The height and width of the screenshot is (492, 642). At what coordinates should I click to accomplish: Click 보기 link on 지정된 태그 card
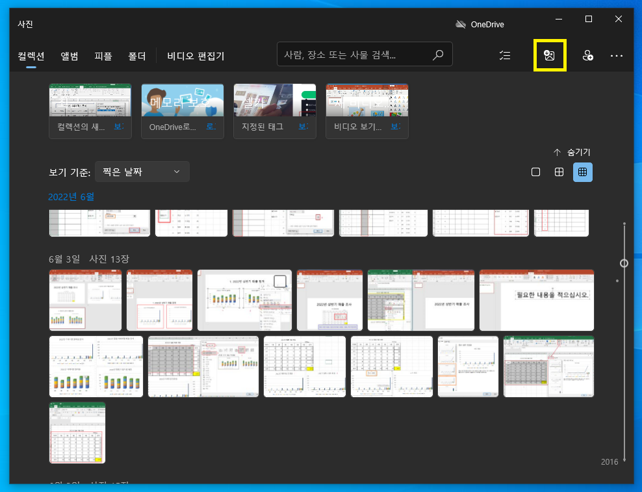pos(303,127)
